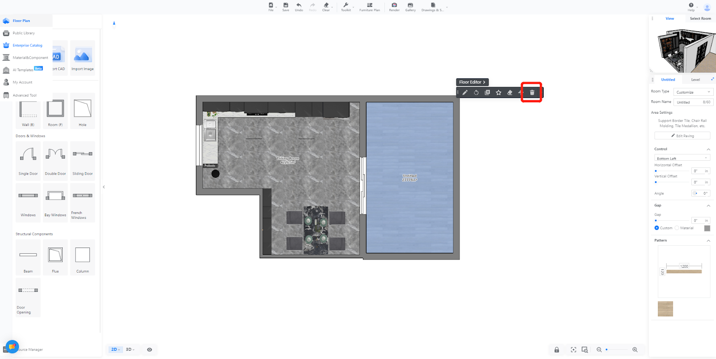716x359 pixels.
Task: Toggle the lock icon in bottom bar
Action: pos(557,350)
